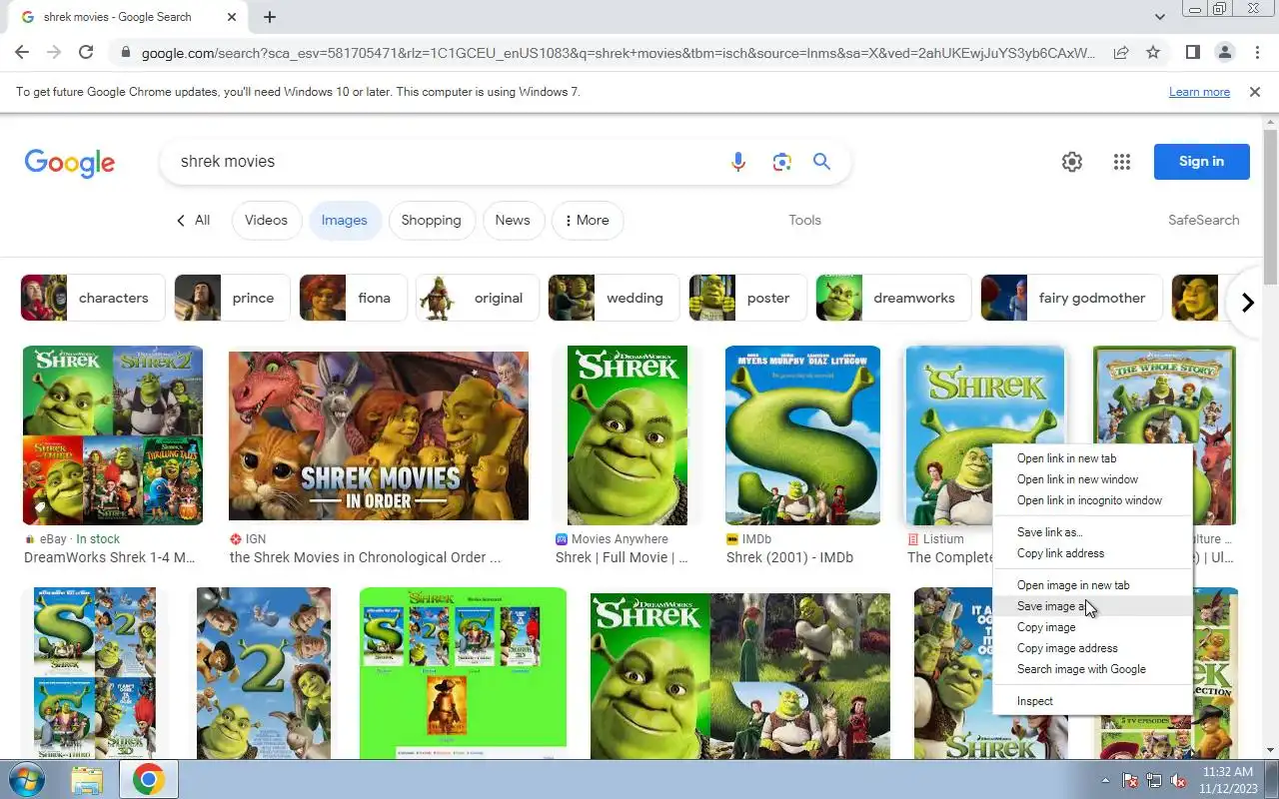This screenshot has width=1279, height=799.
Task: Select 'Inspect' in the context menu
Action: [x=1093, y=701]
